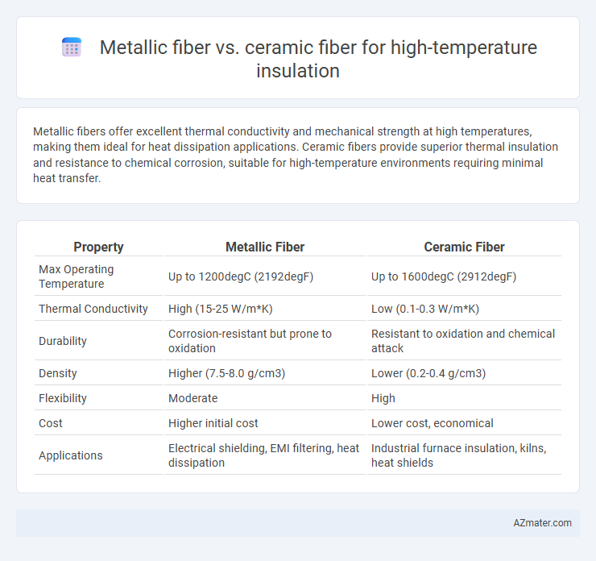Click the 'High (15-25 W/m*K)' cell
The width and height of the screenshot is (596, 561).
pyautogui.click(x=265, y=309)
